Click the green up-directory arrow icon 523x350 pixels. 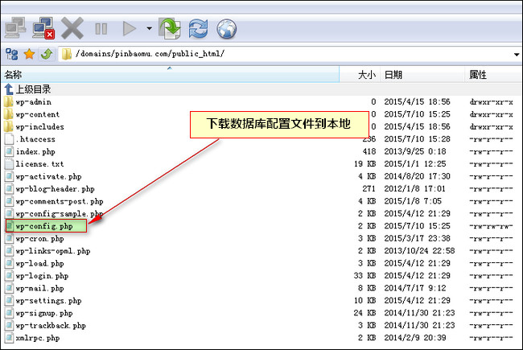coord(47,54)
